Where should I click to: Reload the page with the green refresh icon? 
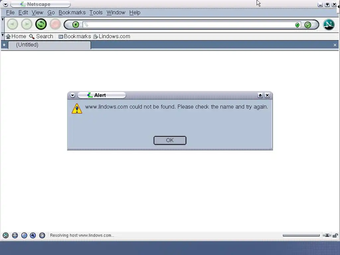[41, 24]
